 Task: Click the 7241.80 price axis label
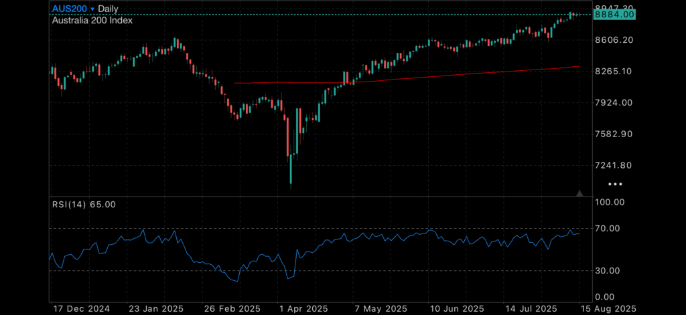pyautogui.click(x=614, y=165)
